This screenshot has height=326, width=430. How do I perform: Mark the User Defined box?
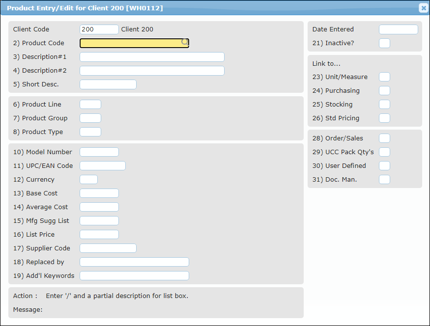(x=384, y=166)
